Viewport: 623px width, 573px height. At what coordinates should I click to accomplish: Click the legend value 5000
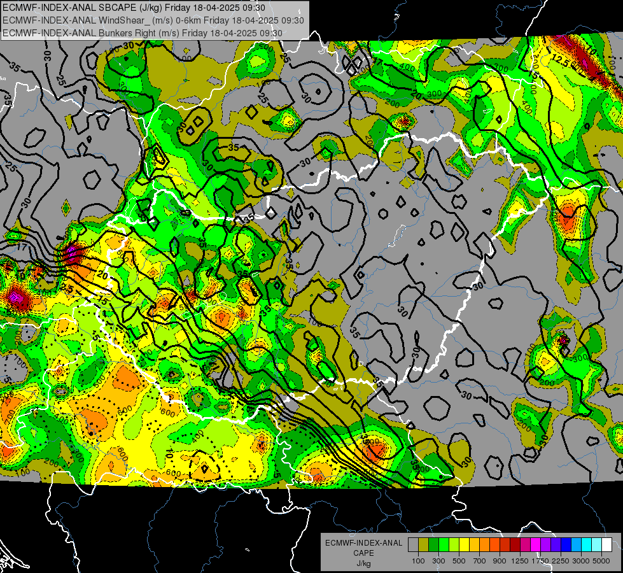pos(601,561)
